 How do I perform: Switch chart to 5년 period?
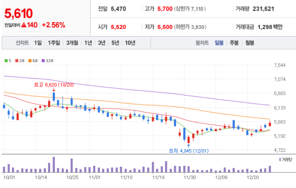(x=115, y=43)
